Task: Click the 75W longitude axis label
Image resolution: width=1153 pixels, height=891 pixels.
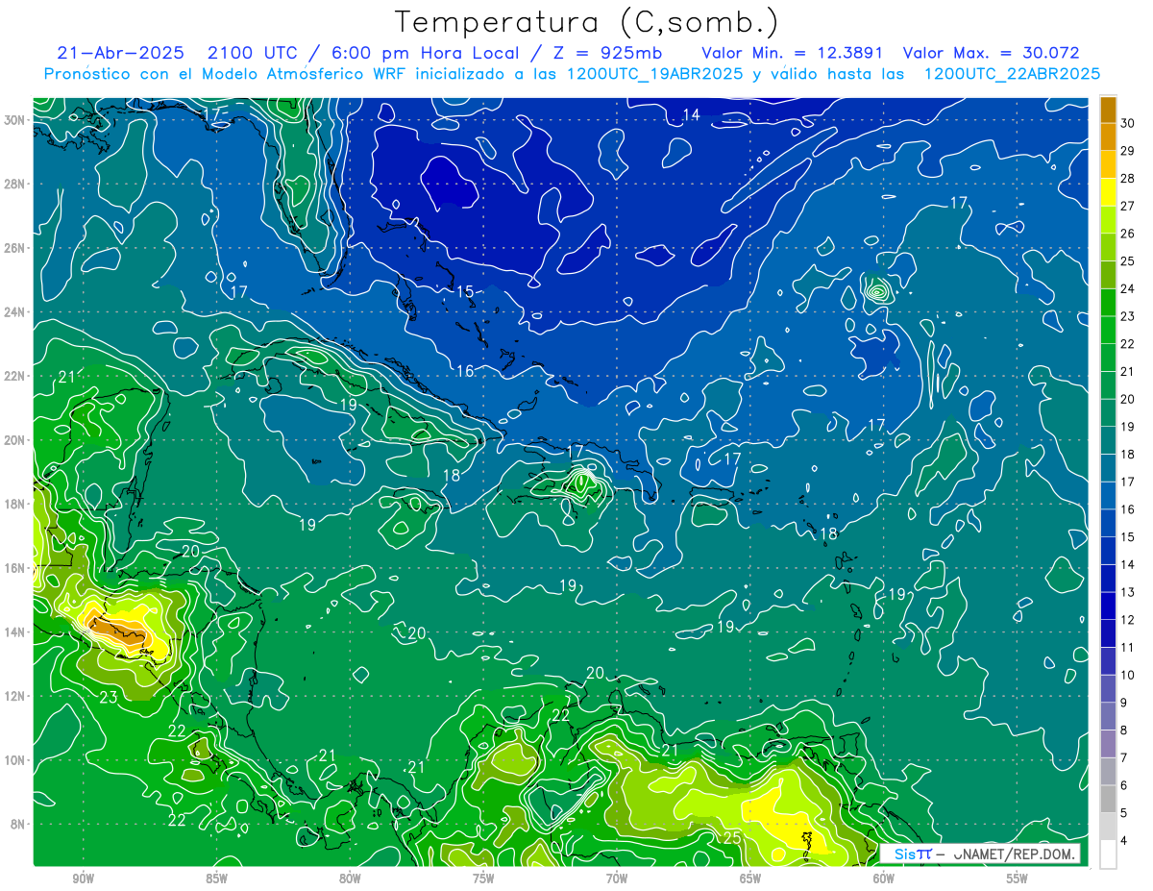Action: coord(483,879)
